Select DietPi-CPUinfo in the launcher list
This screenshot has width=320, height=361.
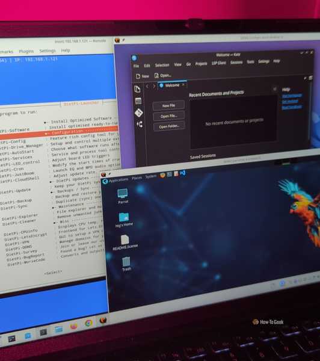(x=20, y=232)
